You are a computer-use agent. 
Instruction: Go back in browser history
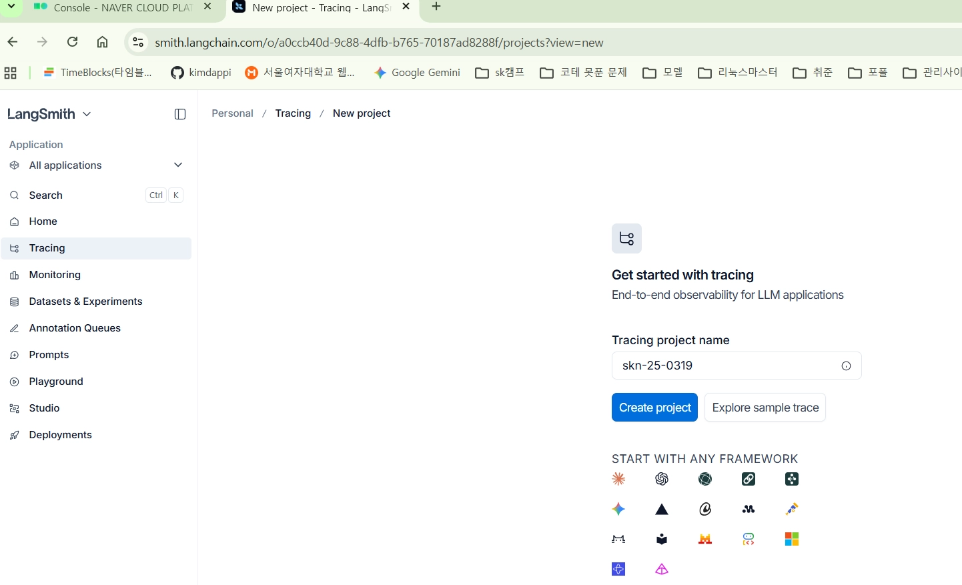[x=13, y=42]
